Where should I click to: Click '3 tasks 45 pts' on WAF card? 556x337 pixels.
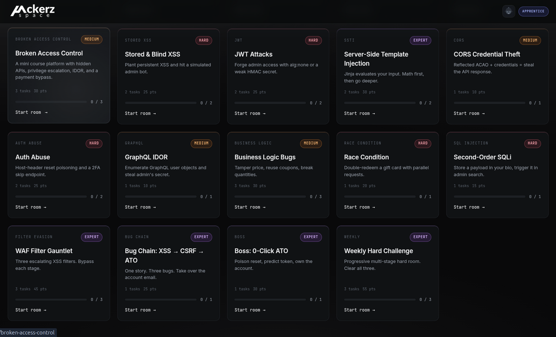(x=31, y=289)
